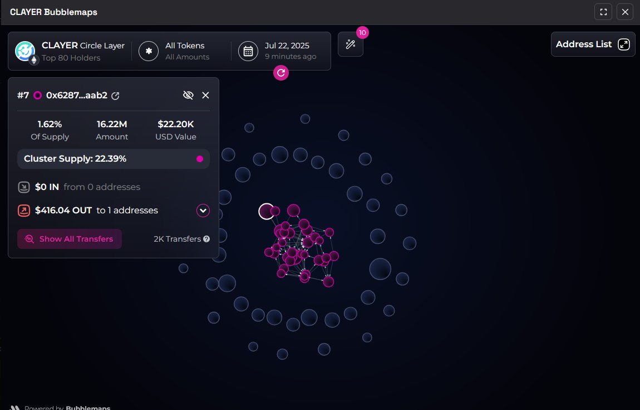Open the Top 80 Holders selector
Viewport: 640px width, 410px height.
tap(71, 58)
